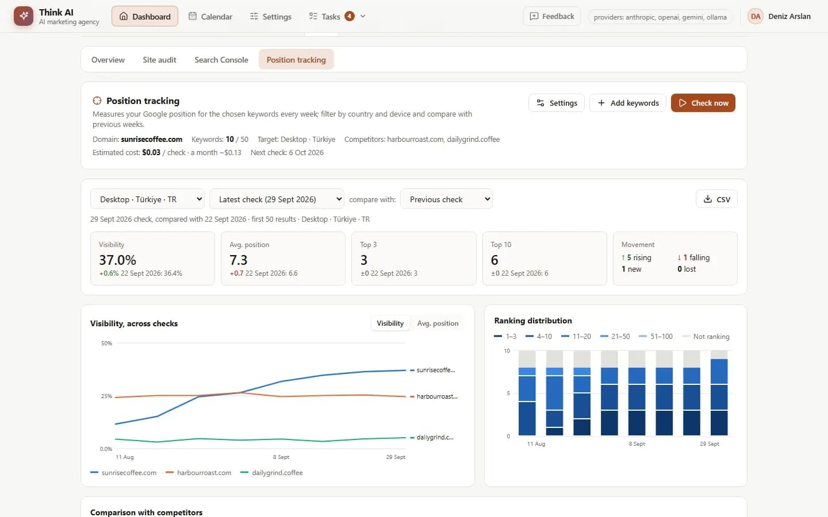Click the providers list pill
828x517 pixels.
[x=660, y=17]
